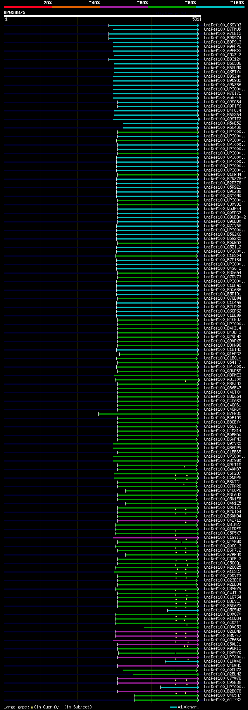The height and width of the screenshot is (710, 248).
Task: Click the short cyan bar of UniRef100_C1MW48
Action: (182, 661)
